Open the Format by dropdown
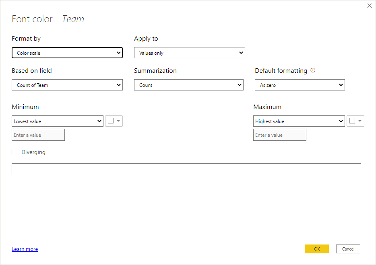The image size is (376, 265). [67, 53]
